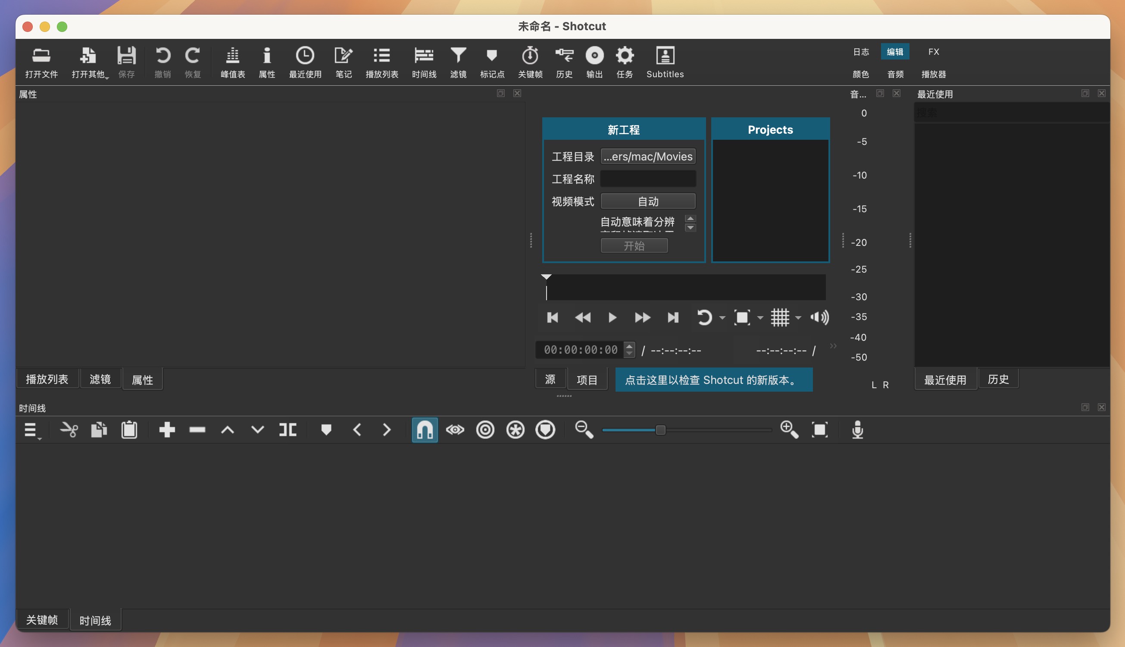Click the player scrub bar
The height and width of the screenshot is (647, 1125).
(x=685, y=288)
